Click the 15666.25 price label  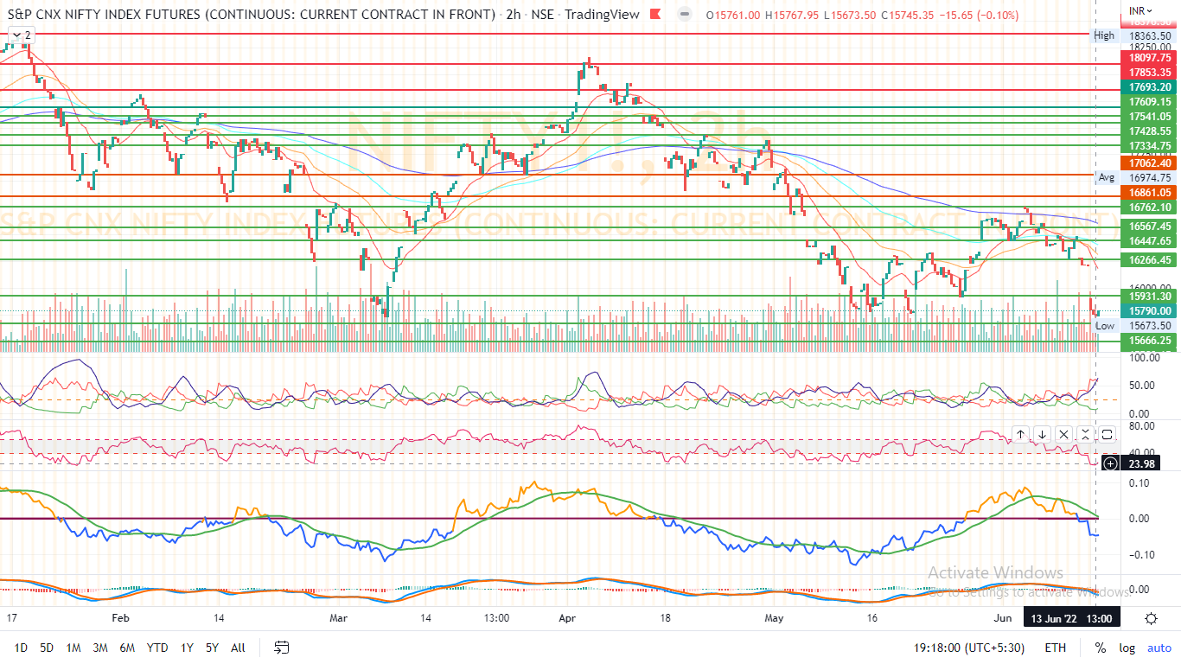point(1149,341)
